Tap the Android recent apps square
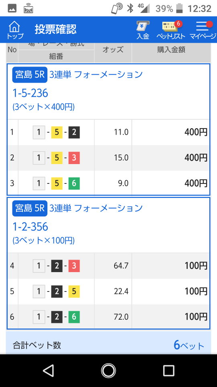The image size is (217, 387). pyautogui.click(x=168, y=370)
